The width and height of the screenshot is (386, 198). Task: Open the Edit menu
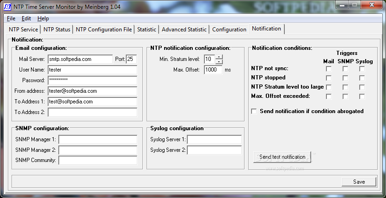(26, 18)
